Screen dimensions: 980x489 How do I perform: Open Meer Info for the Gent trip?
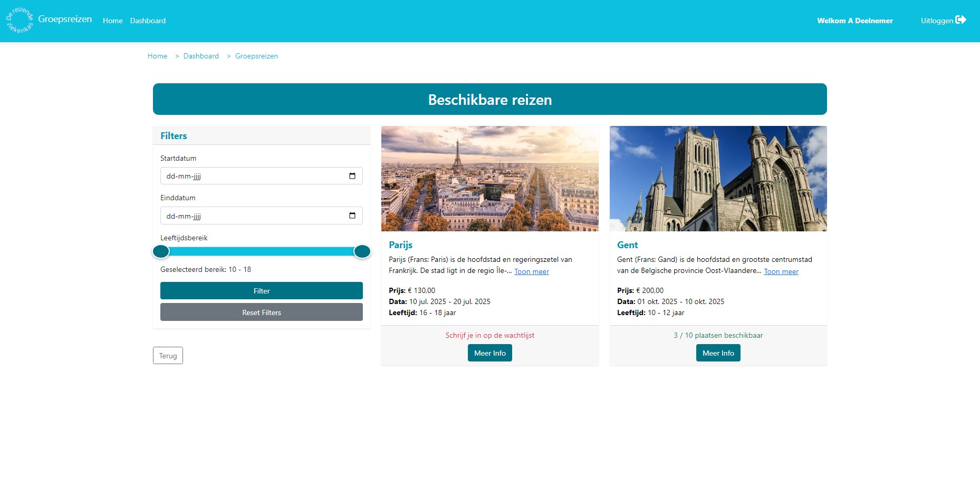(x=718, y=353)
